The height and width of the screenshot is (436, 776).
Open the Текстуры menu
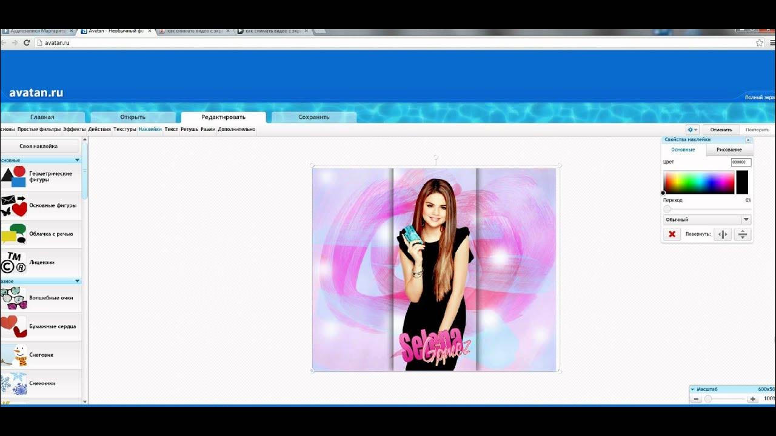tap(125, 129)
